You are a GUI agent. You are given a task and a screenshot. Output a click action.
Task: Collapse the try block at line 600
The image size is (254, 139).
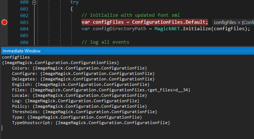(34, 2)
